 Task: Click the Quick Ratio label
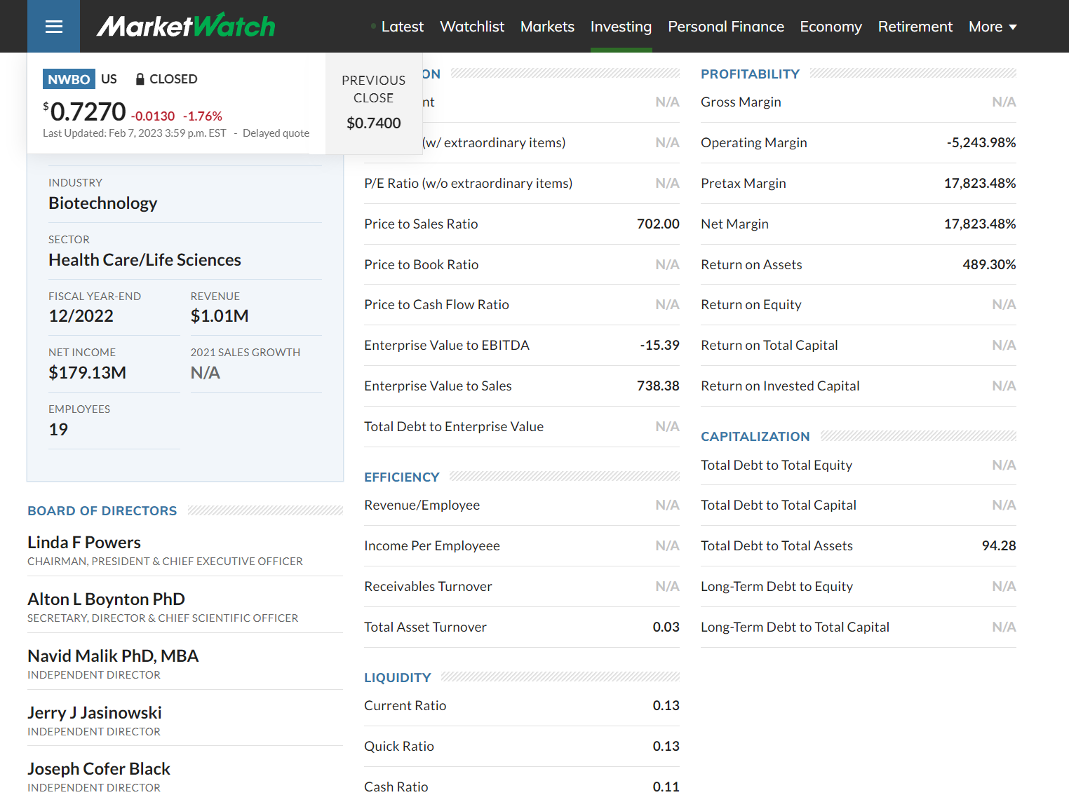[398, 747]
